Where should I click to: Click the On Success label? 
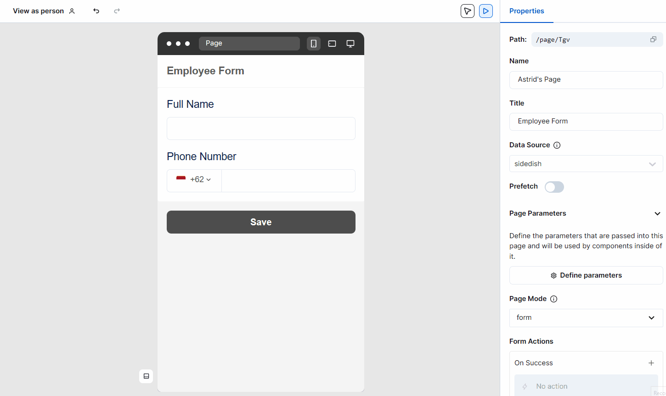pyautogui.click(x=533, y=363)
